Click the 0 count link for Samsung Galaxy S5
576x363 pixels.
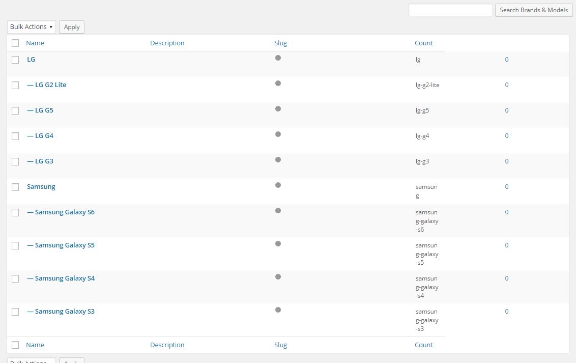pyautogui.click(x=507, y=245)
